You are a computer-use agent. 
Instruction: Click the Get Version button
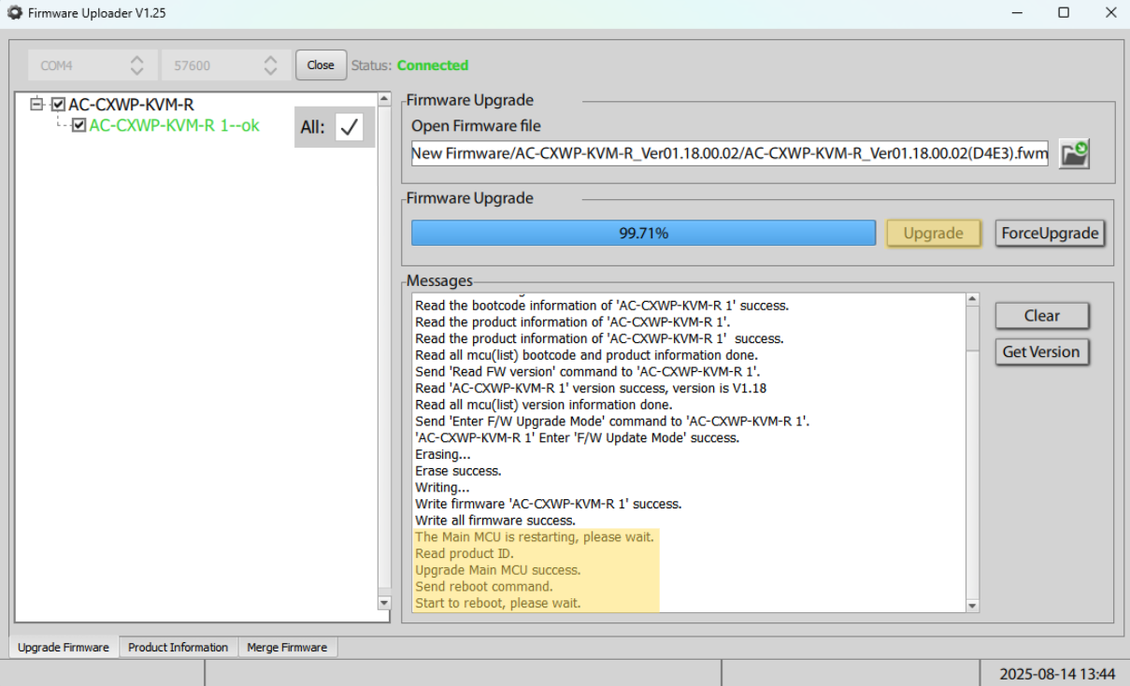(1042, 352)
